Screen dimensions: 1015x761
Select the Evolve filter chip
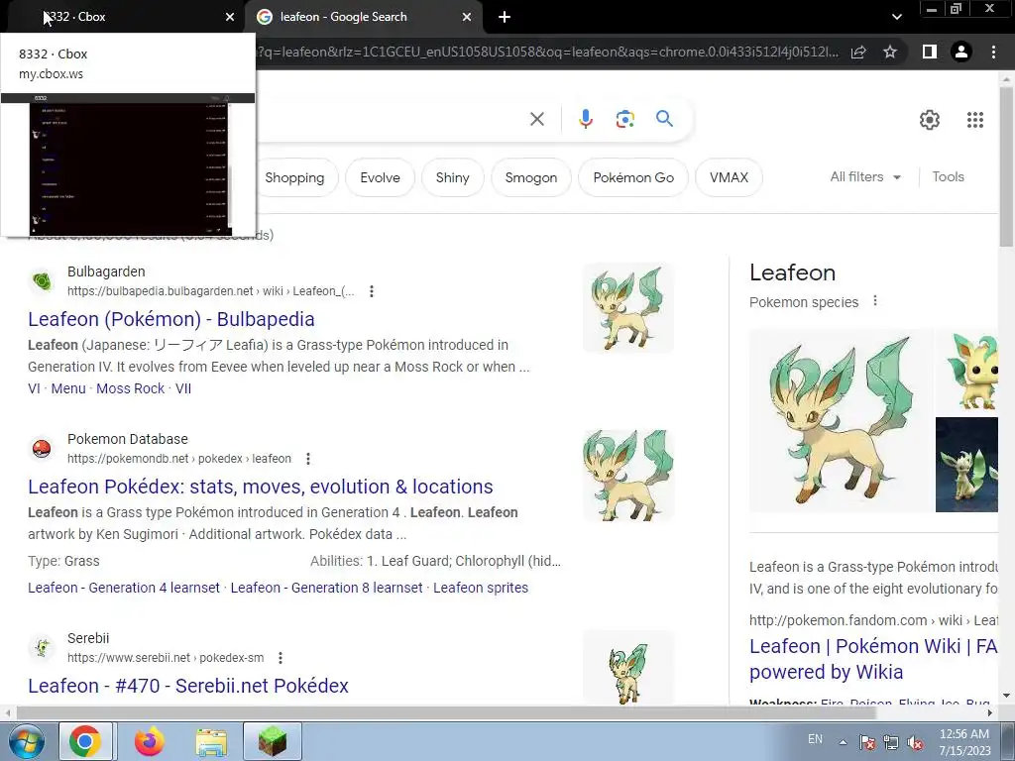[x=380, y=177]
